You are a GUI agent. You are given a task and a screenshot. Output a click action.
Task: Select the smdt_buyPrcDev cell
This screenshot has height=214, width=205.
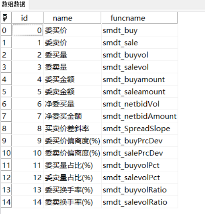click(x=140, y=141)
